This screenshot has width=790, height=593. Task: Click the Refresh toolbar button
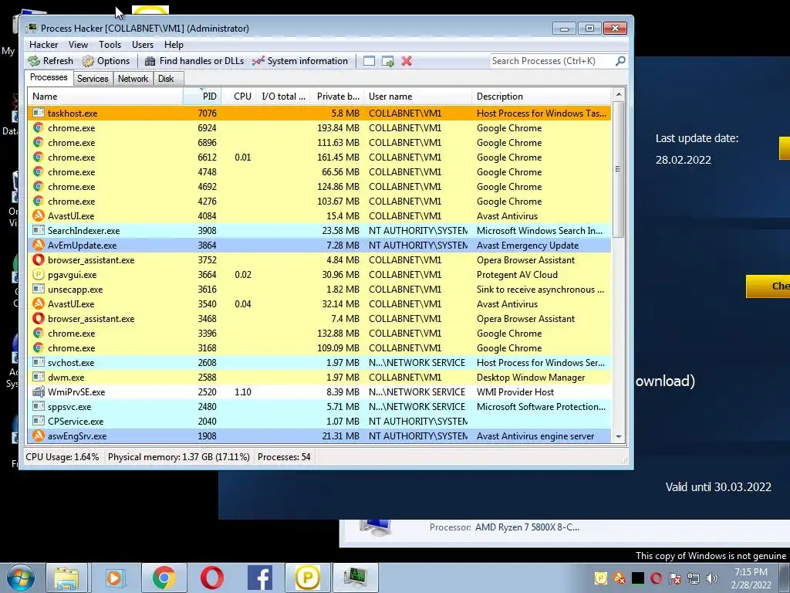click(x=50, y=61)
